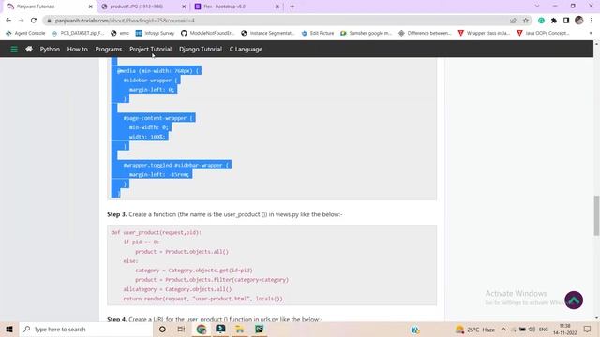Open a new browser tab

(292, 7)
